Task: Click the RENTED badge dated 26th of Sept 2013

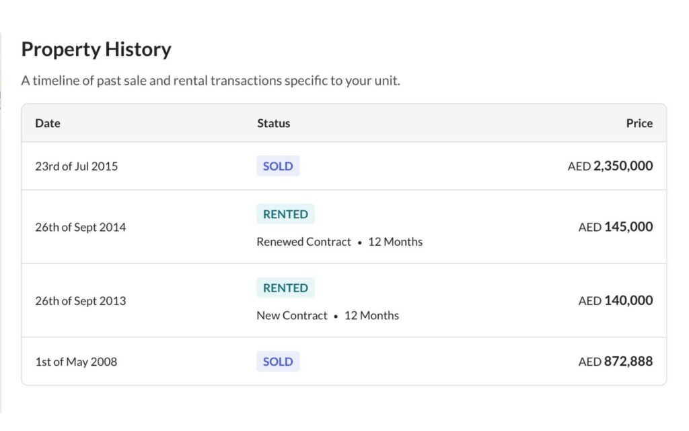Action: tap(285, 288)
